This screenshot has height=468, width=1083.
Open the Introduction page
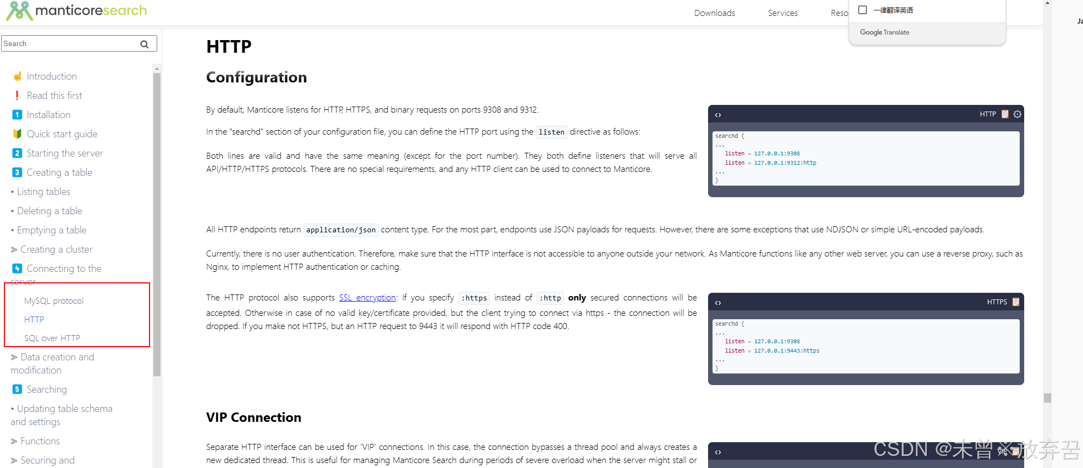coord(52,76)
